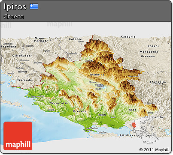The width and height of the screenshot is (173, 155).
Task: Click the "Skrapar" label
Action: tap(39, 38)
